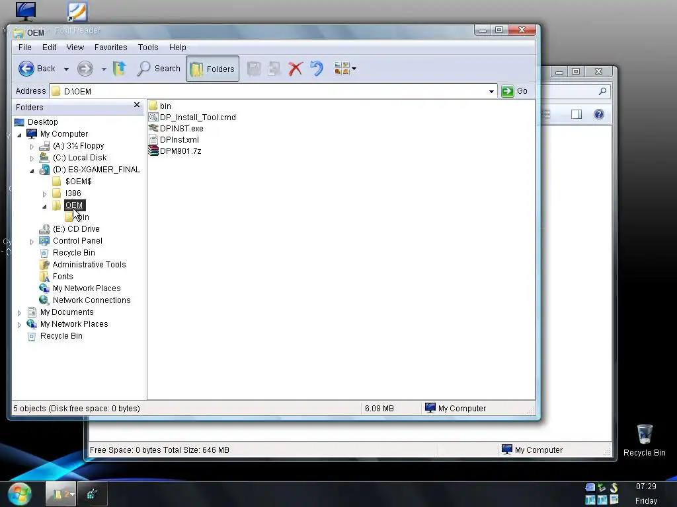Open the File menu
This screenshot has width=677, height=507.
pyautogui.click(x=24, y=48)
